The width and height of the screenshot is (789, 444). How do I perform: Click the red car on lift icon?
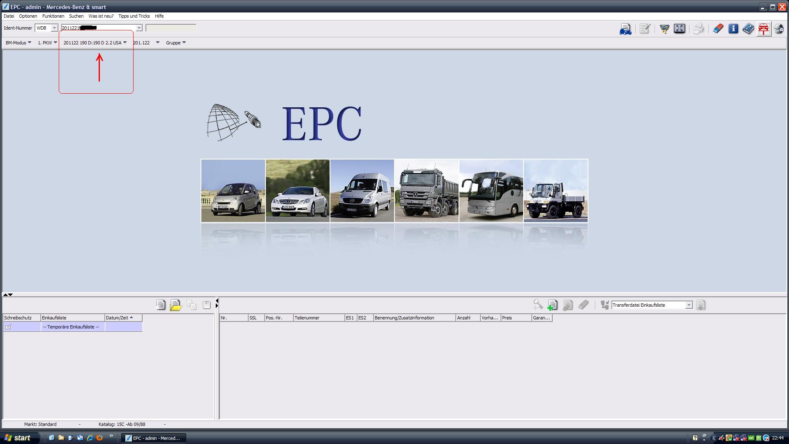(x=764, y=29)
